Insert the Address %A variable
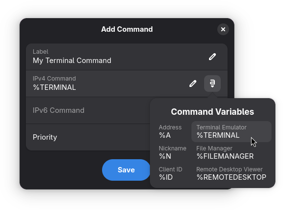The width and height of the screenshot is (293, 210). tap(170, 131)
